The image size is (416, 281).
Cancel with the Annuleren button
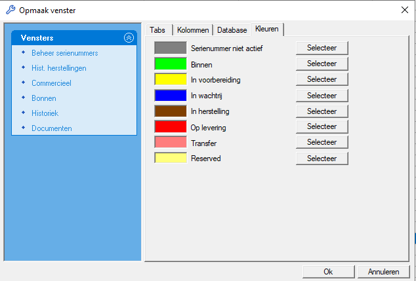(384, 271)
